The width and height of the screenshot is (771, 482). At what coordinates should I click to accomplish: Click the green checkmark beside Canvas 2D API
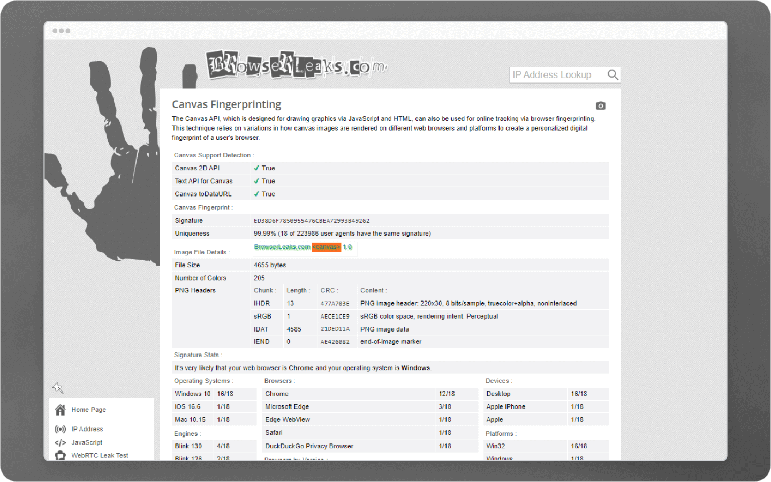coord(256,168)
